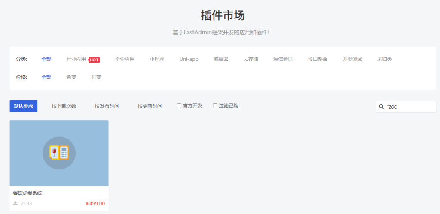Click the download count icon
The image size is (440, 214).
(15, 203)
